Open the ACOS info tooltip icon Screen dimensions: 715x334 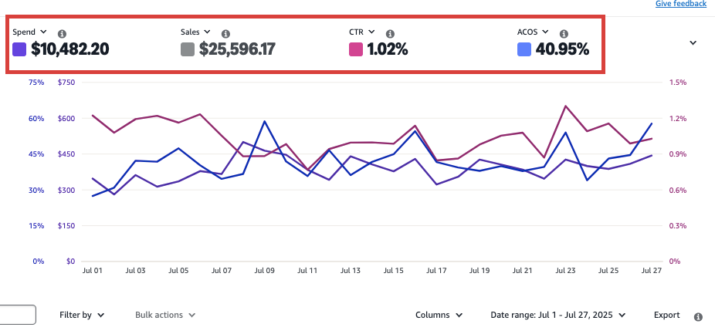pyautogui.click(x=564, y=34)
